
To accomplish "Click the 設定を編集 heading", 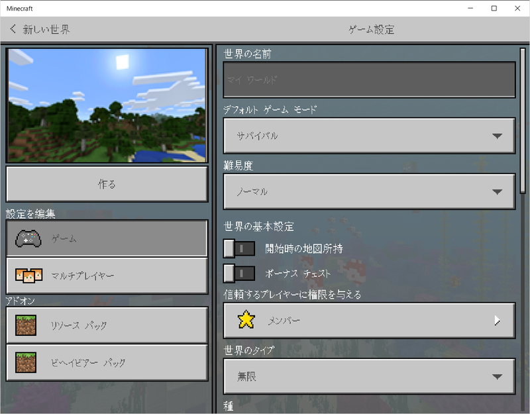I will coord(30,213).
